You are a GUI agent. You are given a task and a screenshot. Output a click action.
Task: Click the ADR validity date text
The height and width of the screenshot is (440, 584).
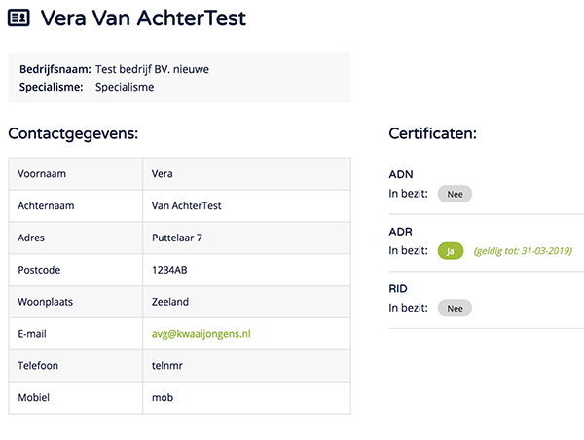coord(523,251)
